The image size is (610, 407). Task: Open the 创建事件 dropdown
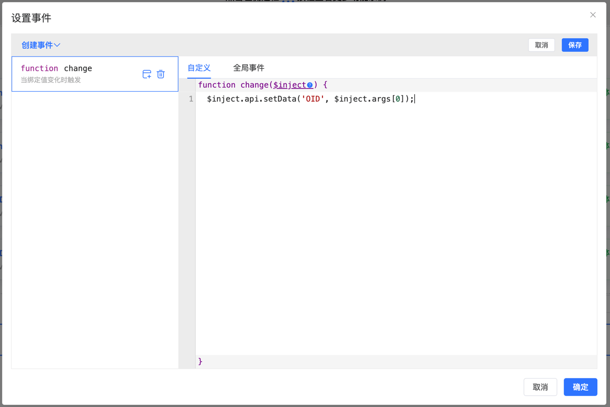[x=41, y=45]
